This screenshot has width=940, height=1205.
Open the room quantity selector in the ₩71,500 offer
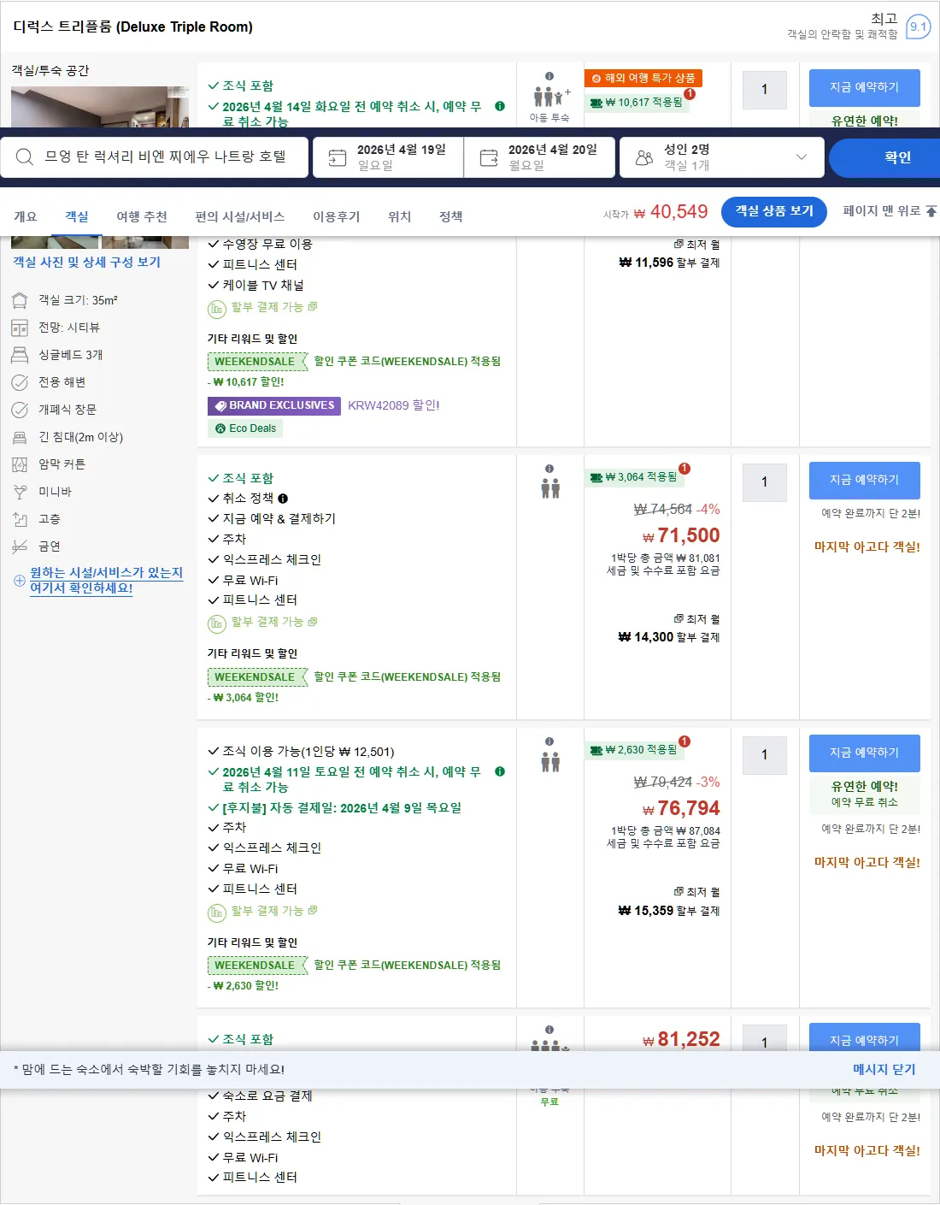tap(765, 481)
